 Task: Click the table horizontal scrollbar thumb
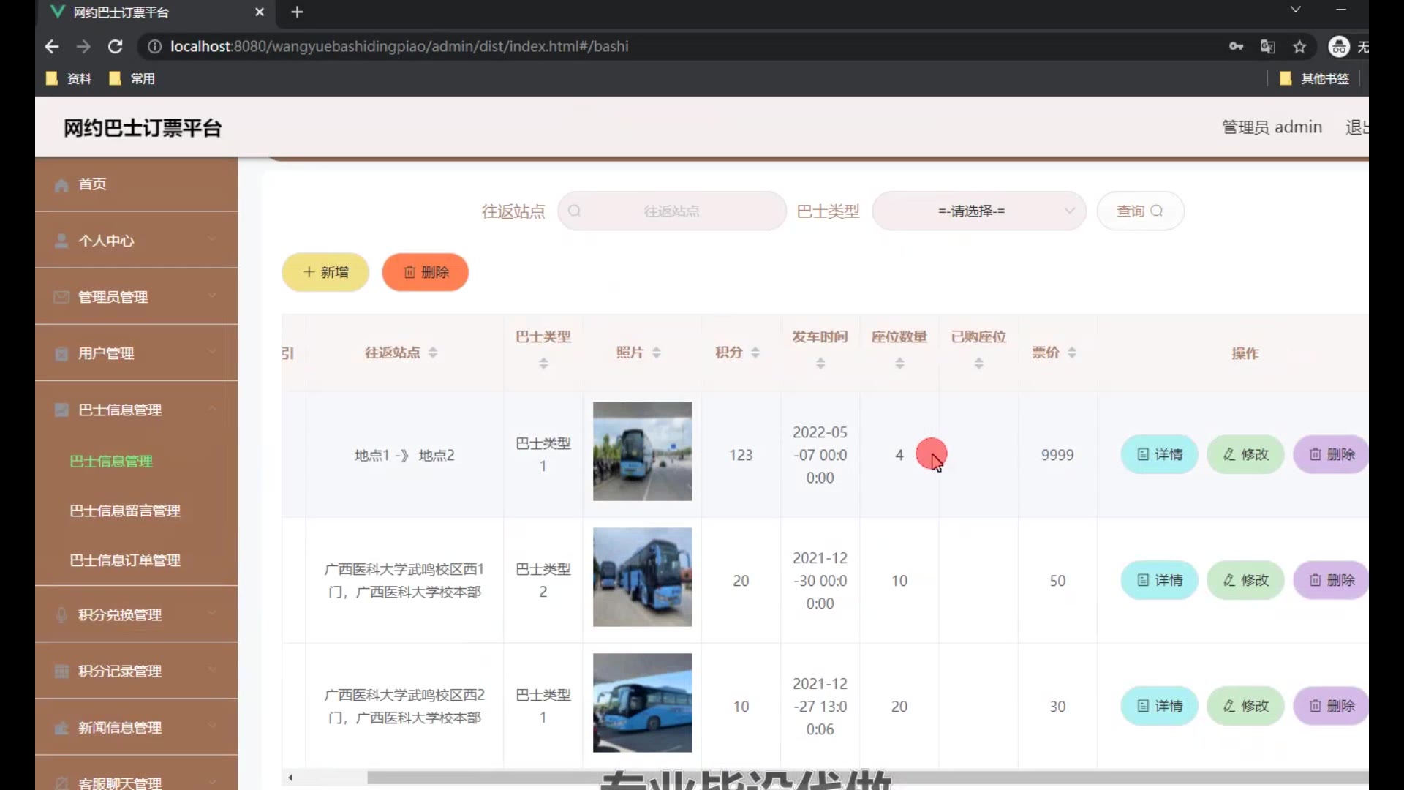point(867,778)
